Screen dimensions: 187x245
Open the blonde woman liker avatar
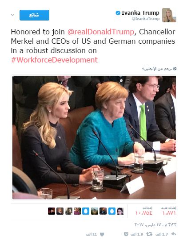pos(60,211)
